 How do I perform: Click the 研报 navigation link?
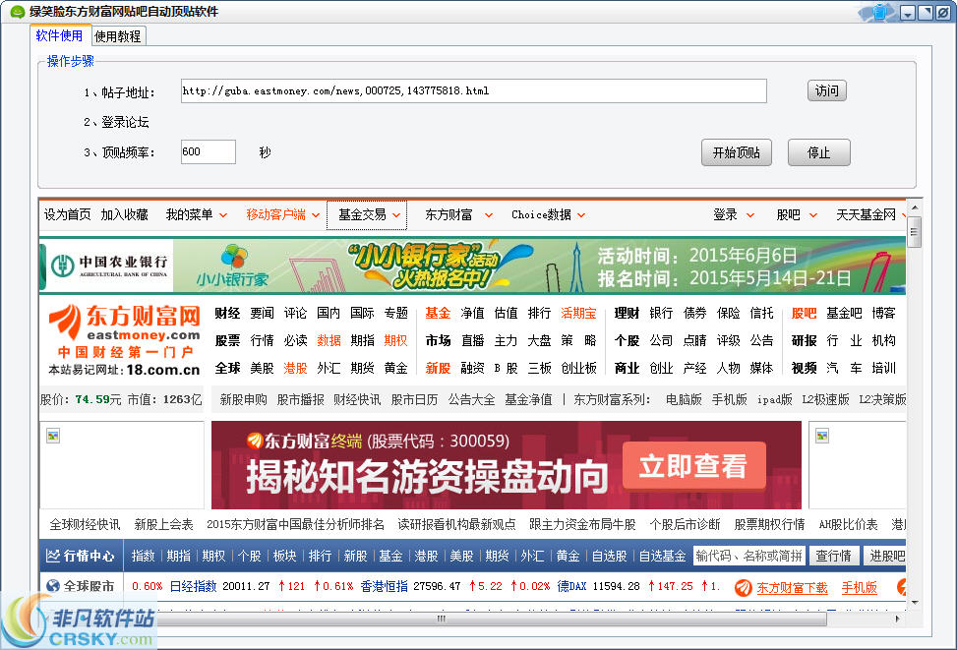point(804,340)
